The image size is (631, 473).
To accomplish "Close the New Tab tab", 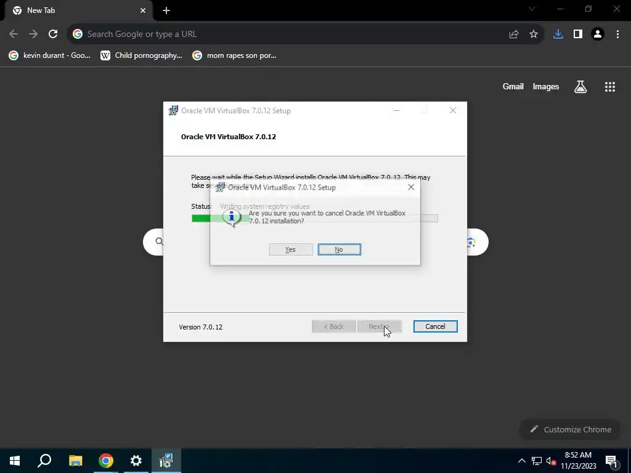I will click(x=143, y=10).
